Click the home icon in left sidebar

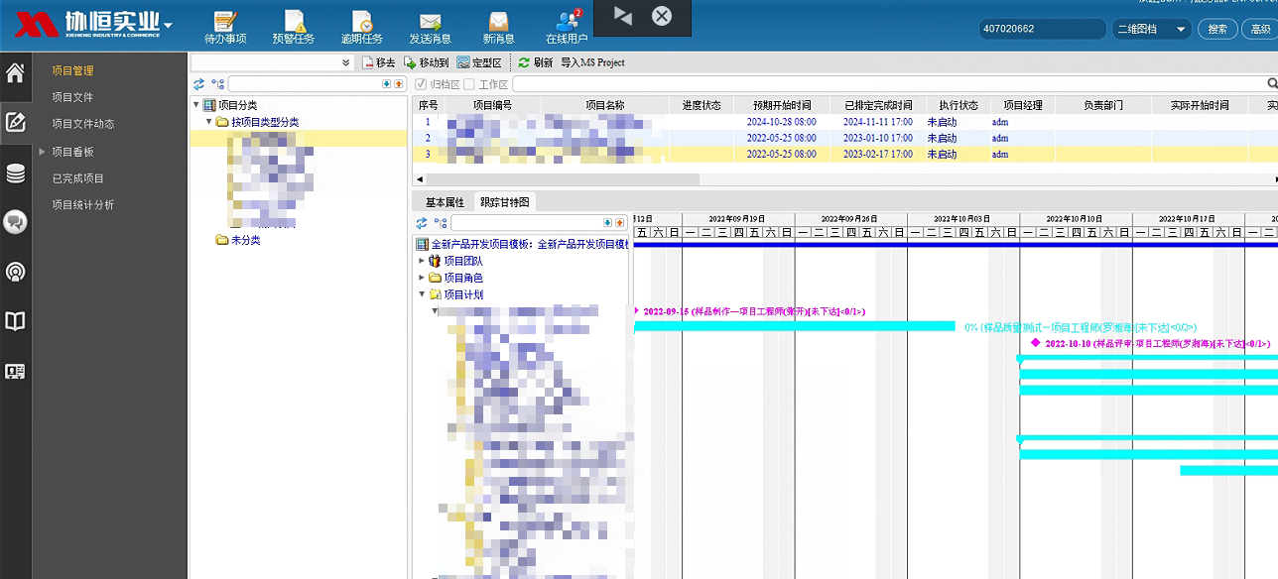[x=15, y=73]
